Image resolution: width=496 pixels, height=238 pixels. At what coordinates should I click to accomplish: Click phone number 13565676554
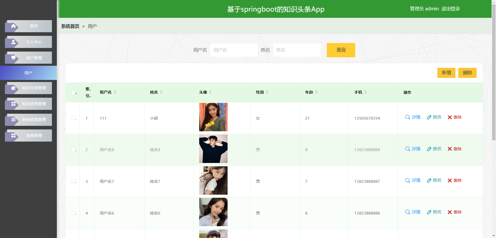coord(367,118)
